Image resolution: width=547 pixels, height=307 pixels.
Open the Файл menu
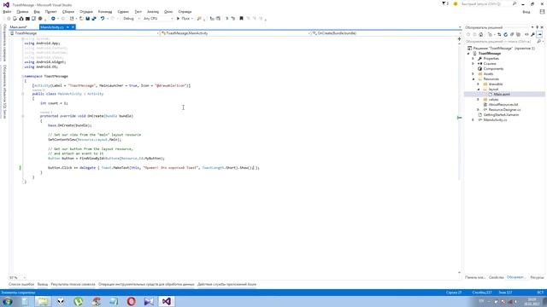(7, 11)
